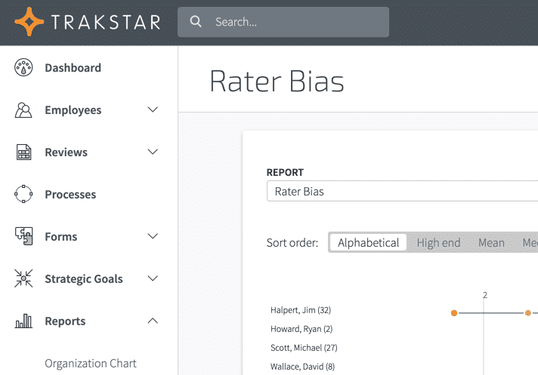Select Employees in the sidebar
The height and width of the screenshot is (375, 538).
[73, 110]
